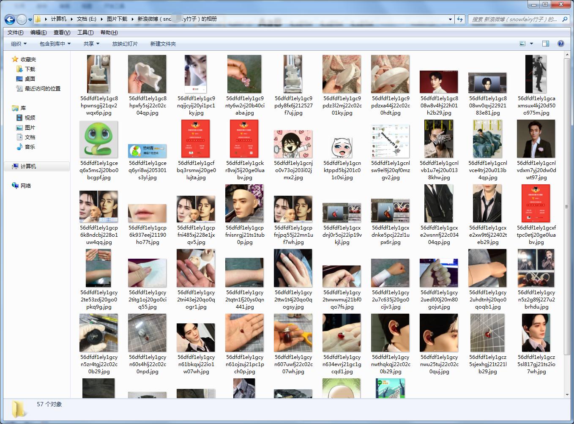Screen dimensions: 574x424
Task: Click the folder icon in address bar
Action: (x=38, y=19)
